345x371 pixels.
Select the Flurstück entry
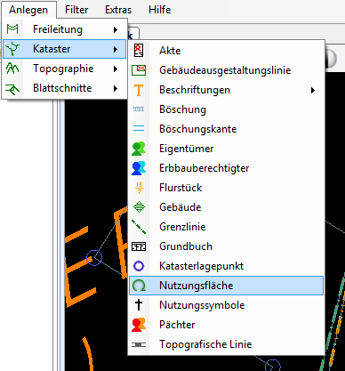[226, 188]
